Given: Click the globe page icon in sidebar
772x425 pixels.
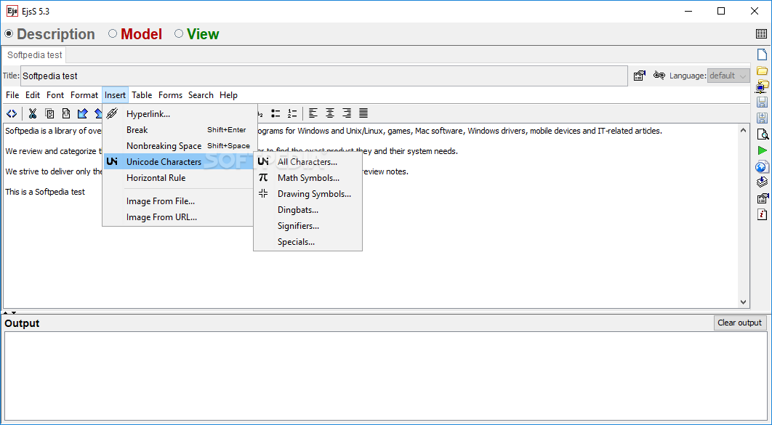Looking at the screenshot, I should pos(762,167).
